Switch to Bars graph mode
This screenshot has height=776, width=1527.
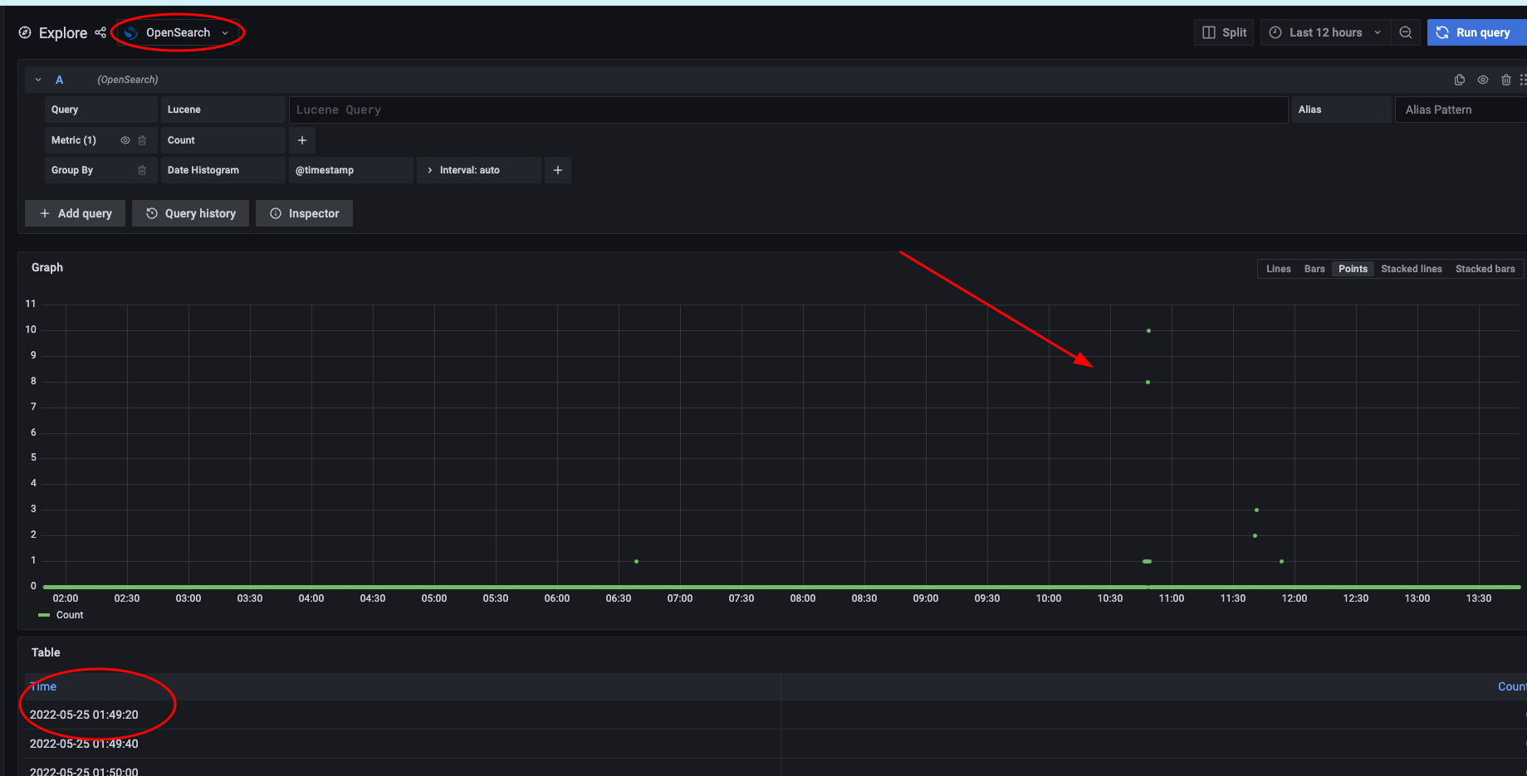1314,268
